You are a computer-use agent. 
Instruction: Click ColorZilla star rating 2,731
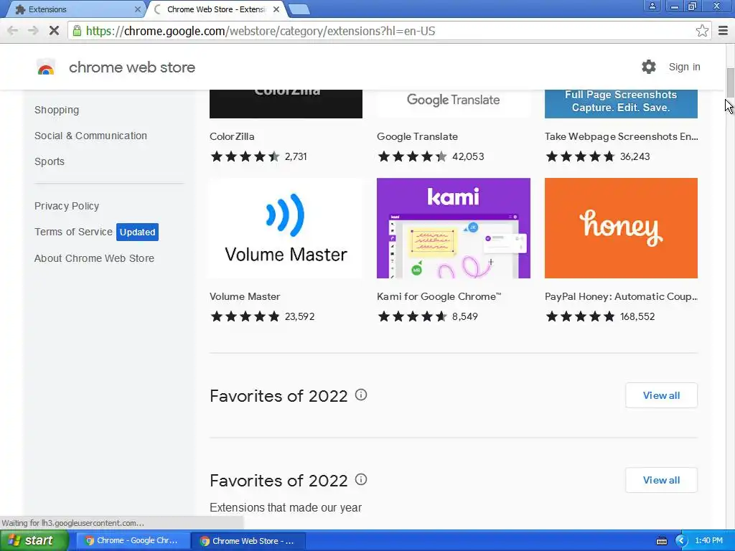click(x=258, y=156)
